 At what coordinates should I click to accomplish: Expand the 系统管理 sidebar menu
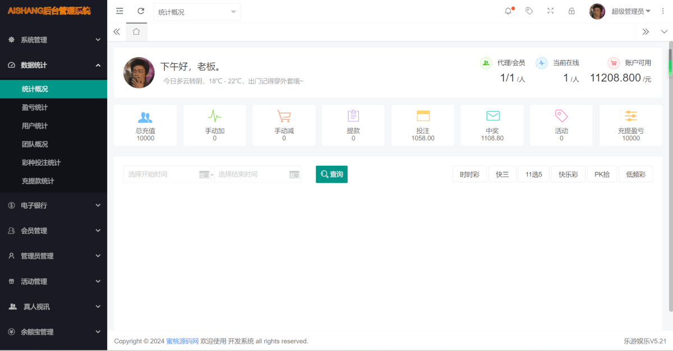point(53,40)
